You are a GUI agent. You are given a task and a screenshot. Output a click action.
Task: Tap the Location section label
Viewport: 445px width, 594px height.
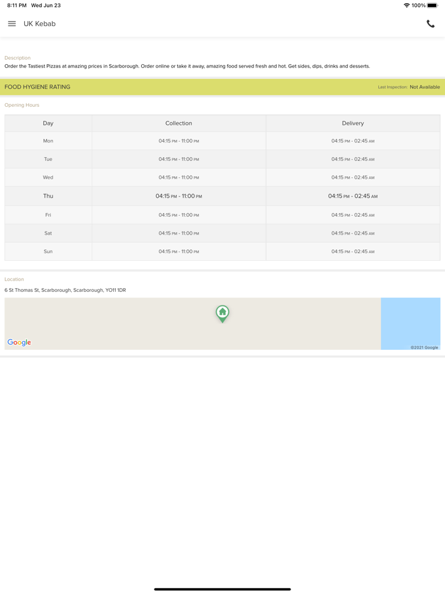14,279
